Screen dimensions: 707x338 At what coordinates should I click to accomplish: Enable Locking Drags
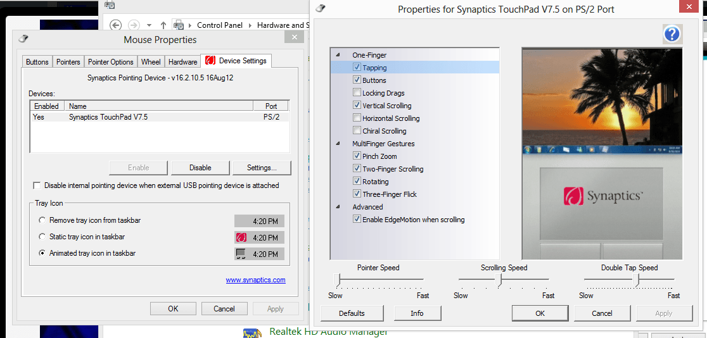point(357,93)
